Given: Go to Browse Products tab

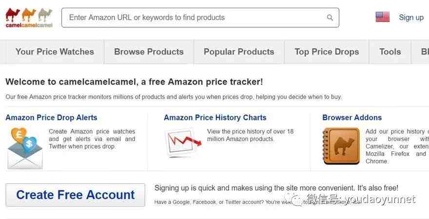Looking at the screenshot, I should (x=149, y=52).
